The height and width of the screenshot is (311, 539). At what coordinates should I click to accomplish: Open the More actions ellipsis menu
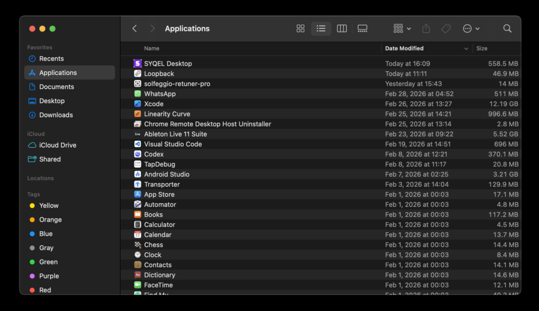pyautogui.click(x=471, y=29)
